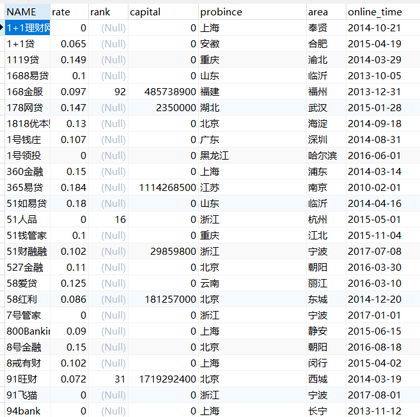420x417 pixels.
Task: Click the name cell 91飞猫
Action: coord(27,395)
